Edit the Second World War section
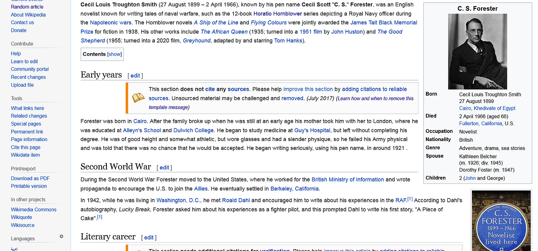The width and height of the screenshot is (538, 251). point(164,168)
